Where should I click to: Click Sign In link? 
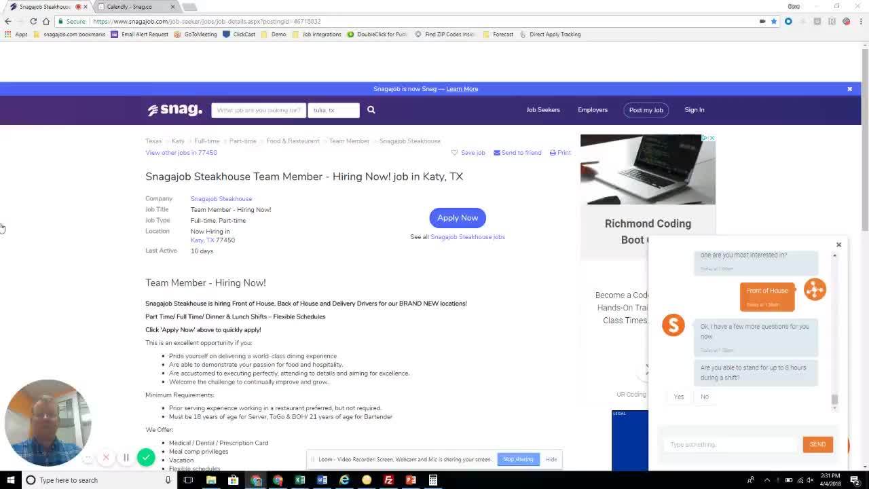click(x=695, y=110)
